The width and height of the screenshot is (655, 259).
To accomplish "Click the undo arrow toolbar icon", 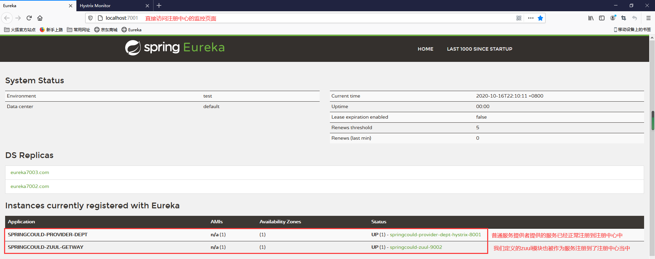I will pyautogui.click(x=635, y=18).
